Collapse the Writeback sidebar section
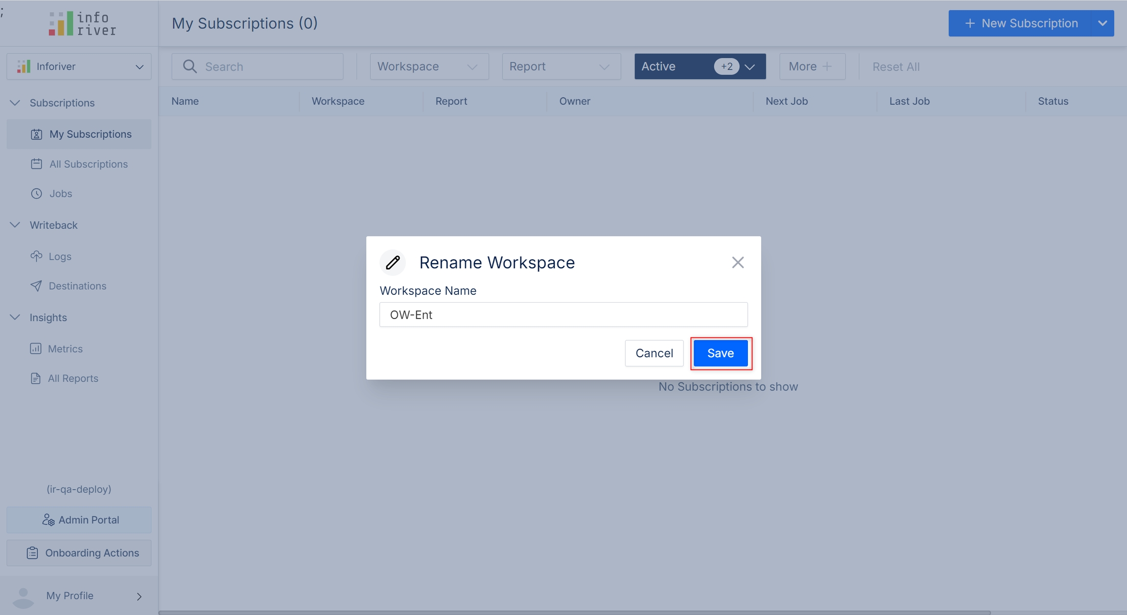This screenshot has height=615, width=1127. click(15, 225)
